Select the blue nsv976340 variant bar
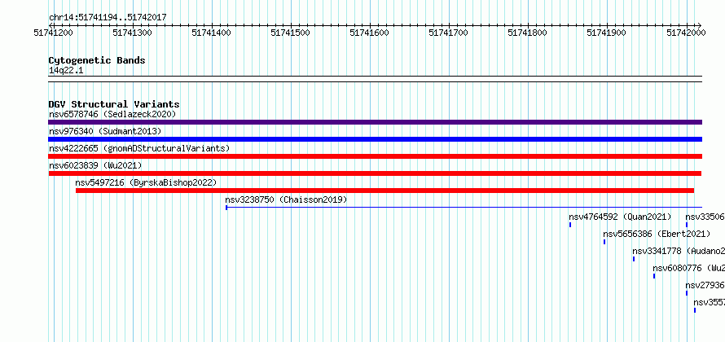The width and height of the screenshot is (725, 342). (x=375, y=139)
